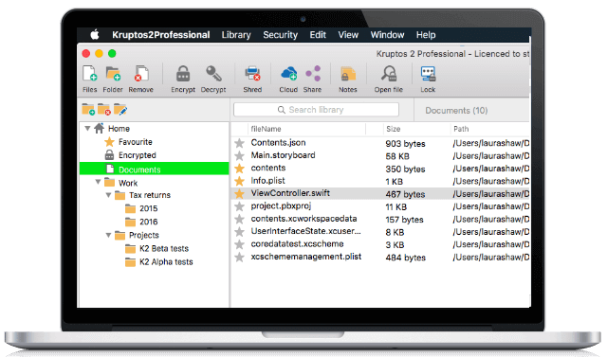Click the edit category folder icon

[x=120, y=110]
